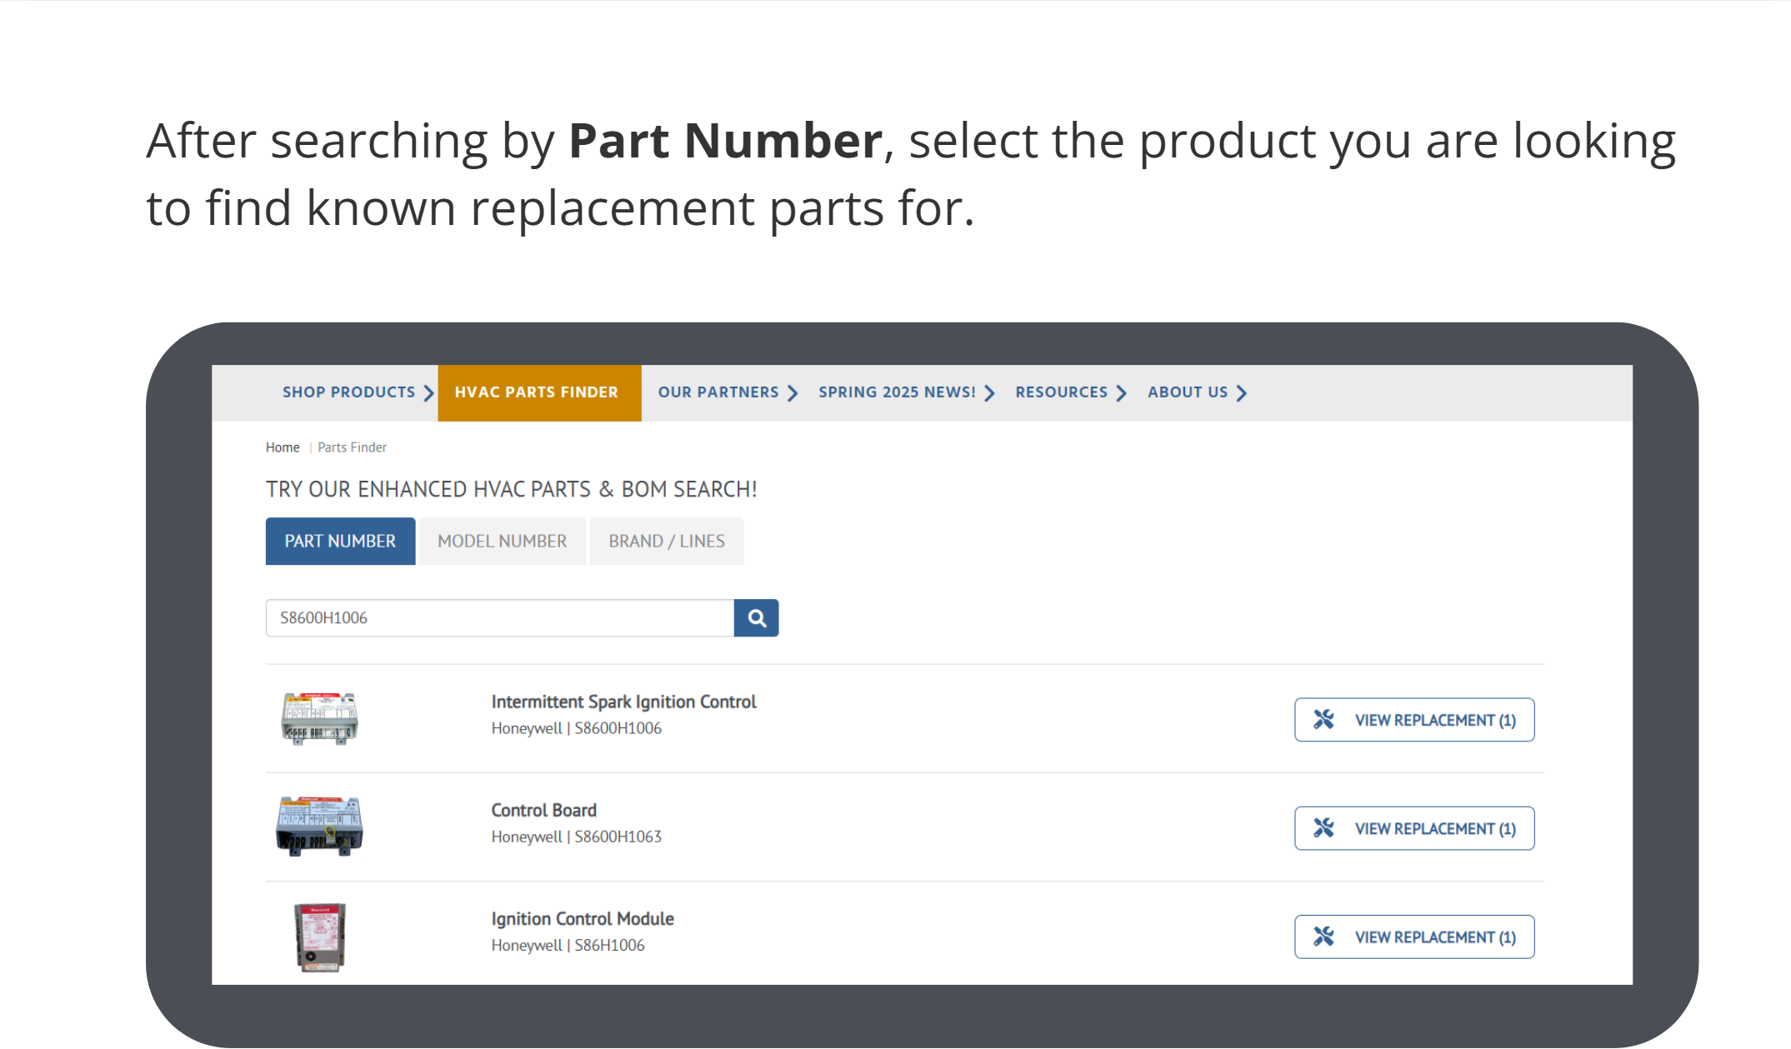Click wrench icon beside S8600H1006 replacement
Screen dimensions: 1791x1049
(1323, 720)
